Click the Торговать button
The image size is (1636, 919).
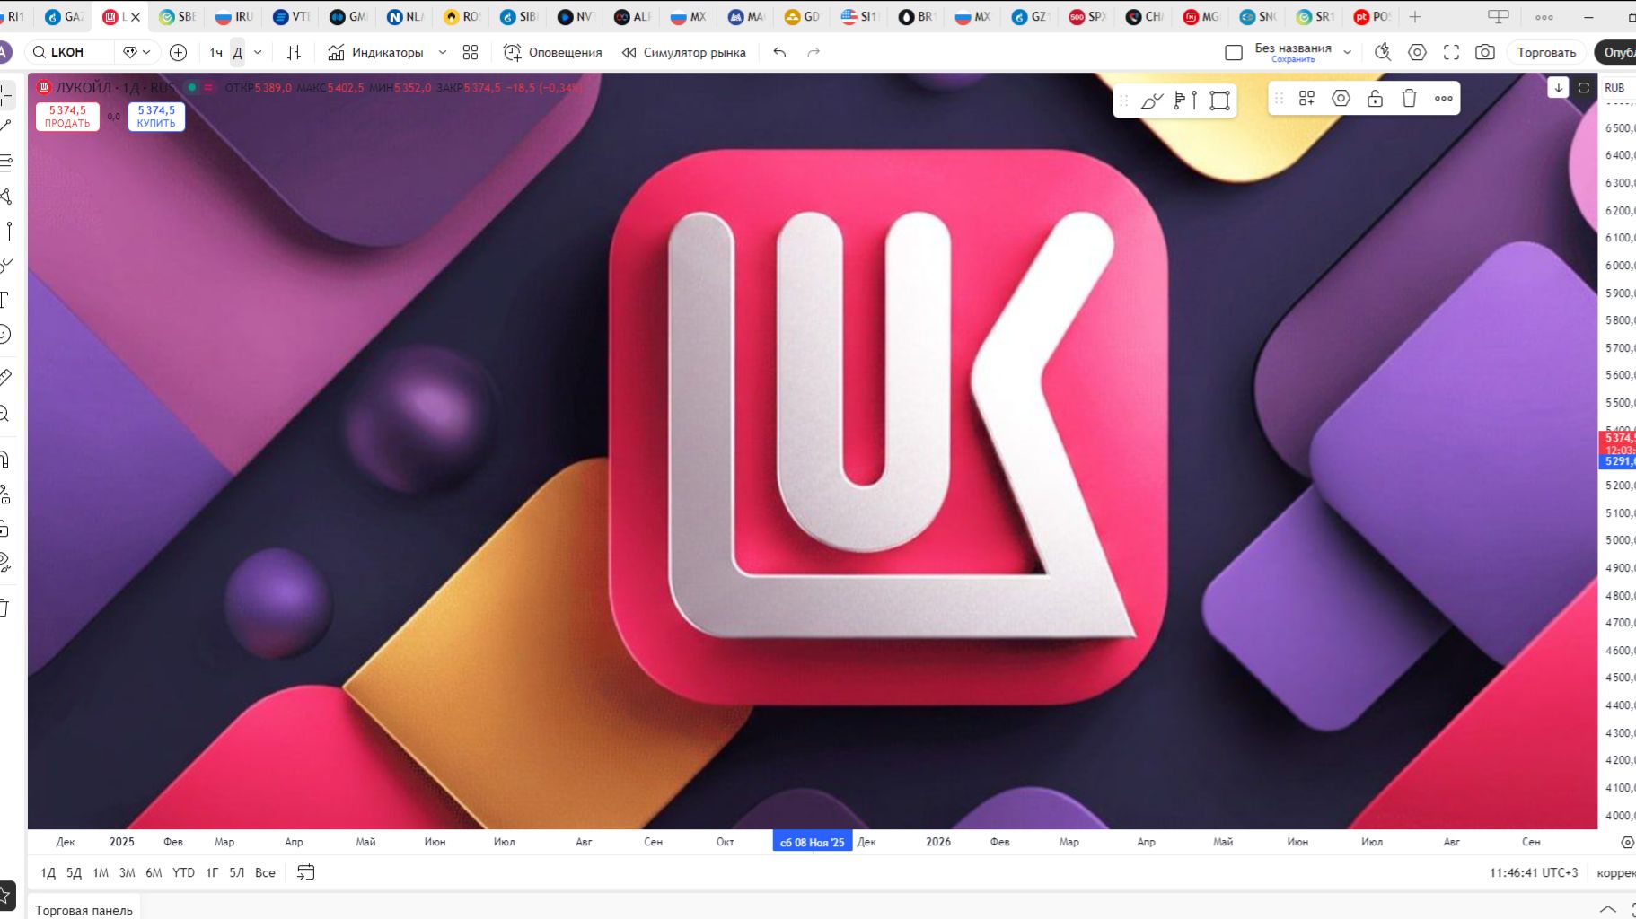1546,52
